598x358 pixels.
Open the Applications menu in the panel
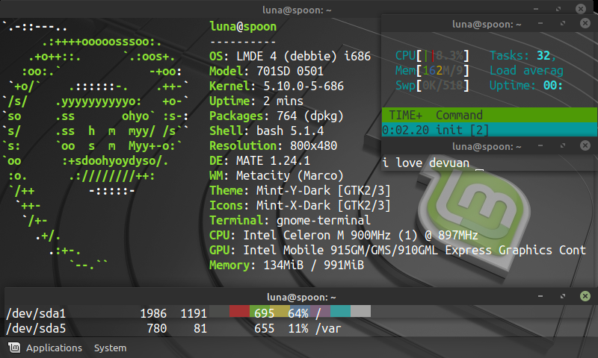54,348
